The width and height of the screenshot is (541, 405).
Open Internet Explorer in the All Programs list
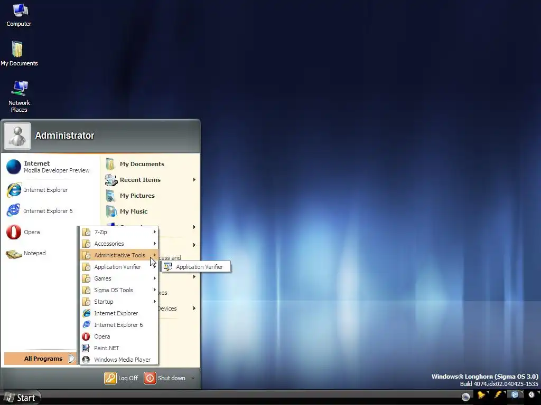click(x=119, y=313)
